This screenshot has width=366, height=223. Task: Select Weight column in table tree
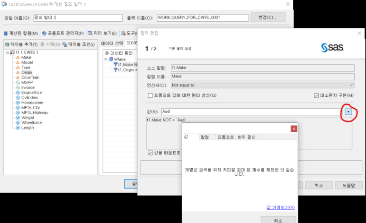[28, 118]
